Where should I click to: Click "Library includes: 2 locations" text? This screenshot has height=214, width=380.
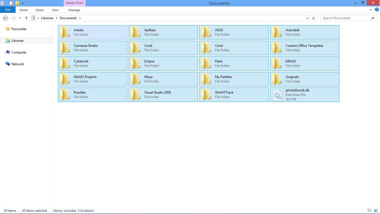[73, 211]
